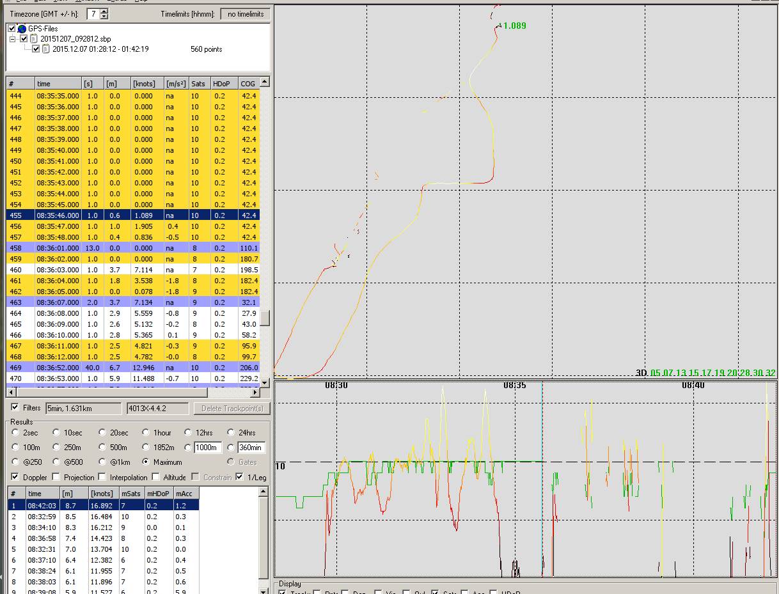Click the 08:35 marker on the timeline
The height and width of the screenshot is (594, 779).
point(515,386)
